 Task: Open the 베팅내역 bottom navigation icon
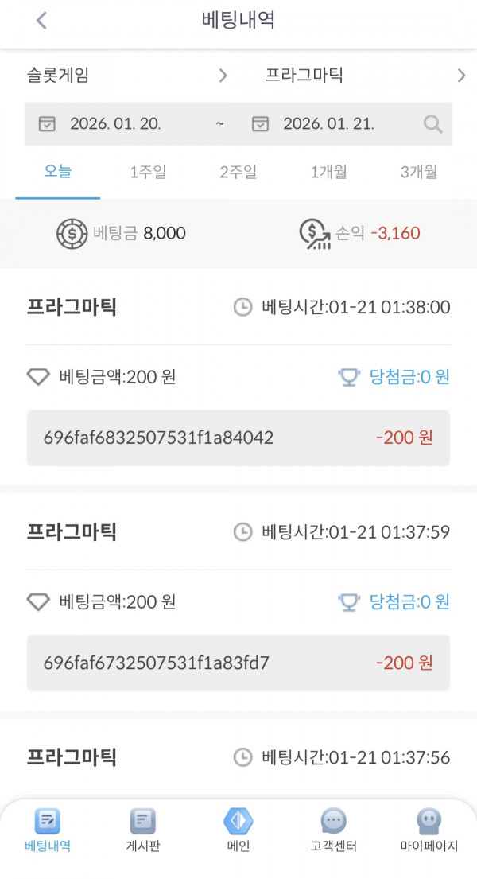point(45,826)
